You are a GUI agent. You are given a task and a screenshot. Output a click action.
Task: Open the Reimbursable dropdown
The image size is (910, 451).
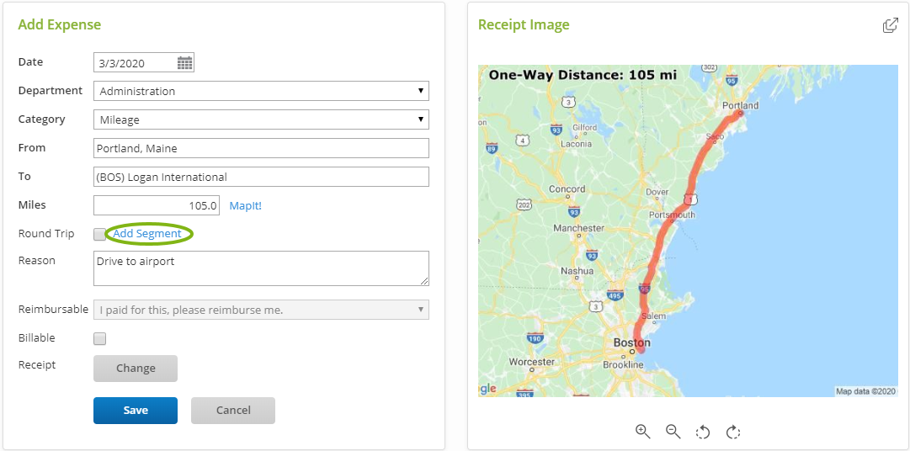coord(261,310)
